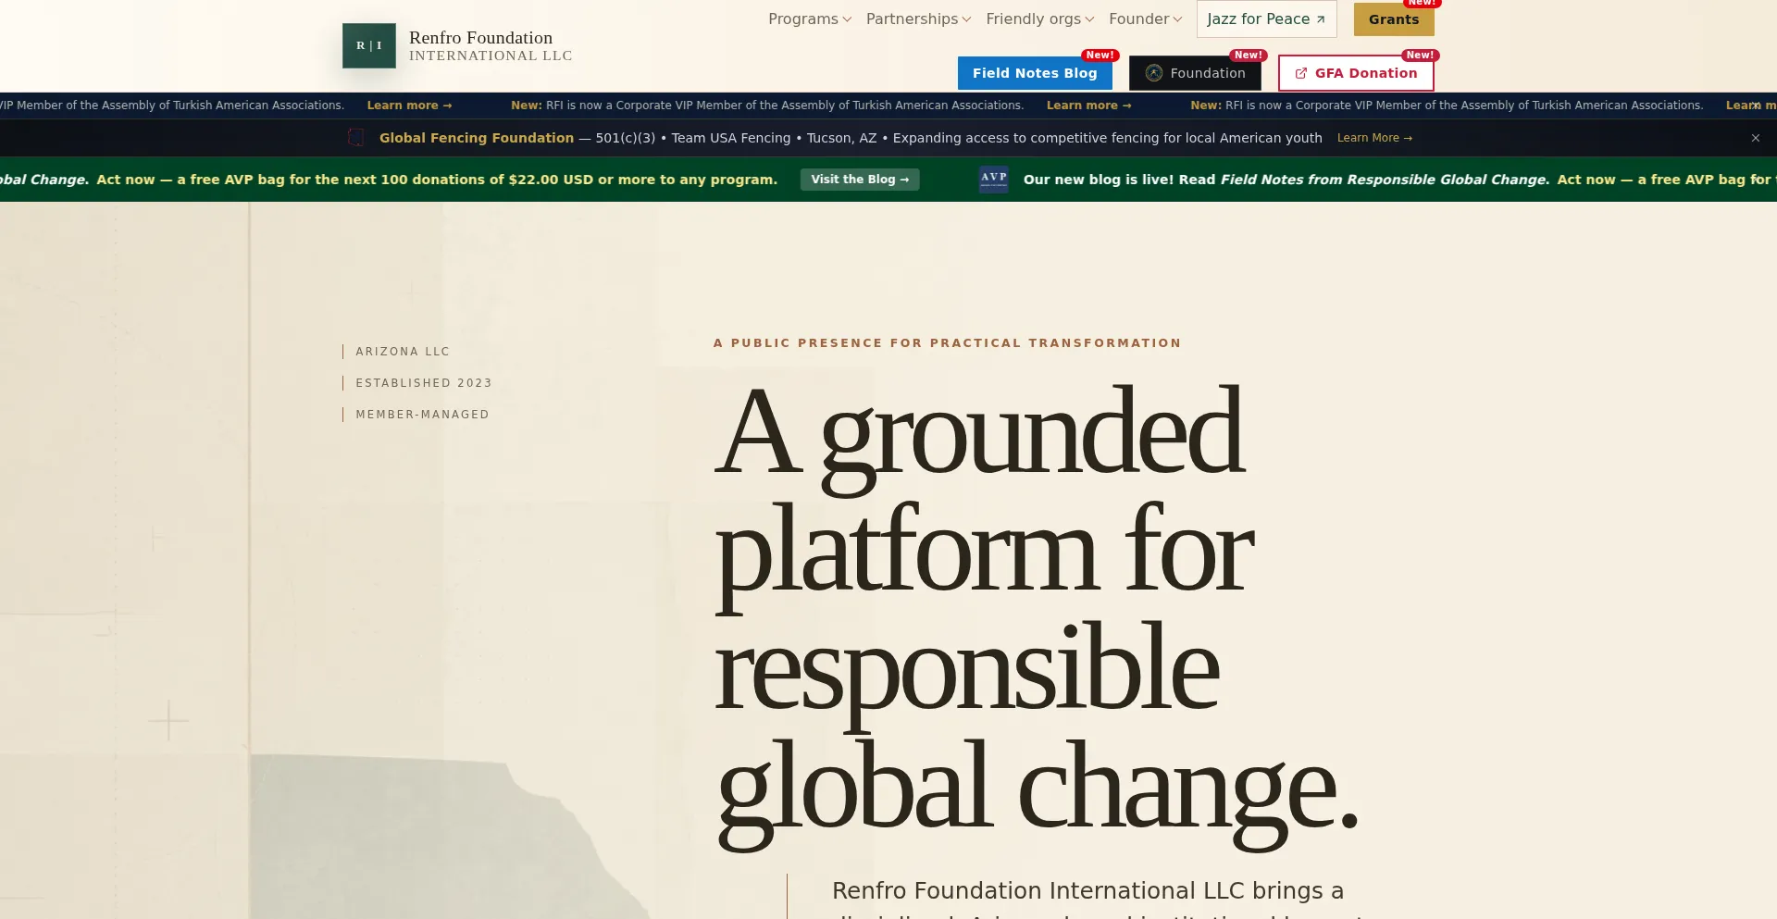Open the Jazz for Peace link

(x=1266, y=19)
